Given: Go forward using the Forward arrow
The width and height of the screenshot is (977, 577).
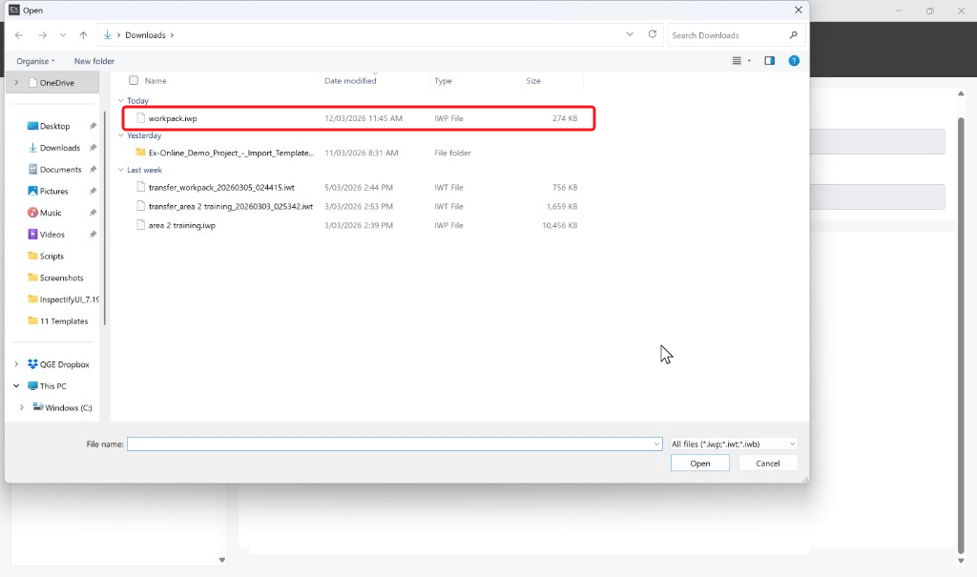Looking at the screenshot, I should 42,35.
